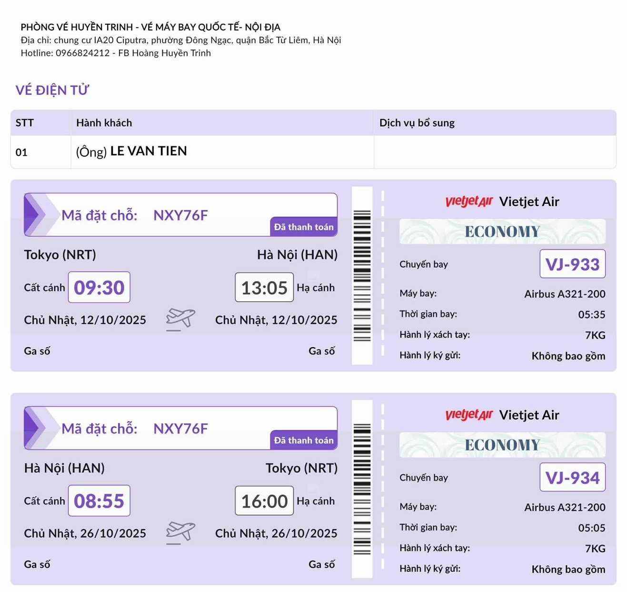Click airplane icon on Tokyo to Hà Nội ticket
Image resolution: width=627 pixels, height=592 pixels.
[x=180, y=319]
